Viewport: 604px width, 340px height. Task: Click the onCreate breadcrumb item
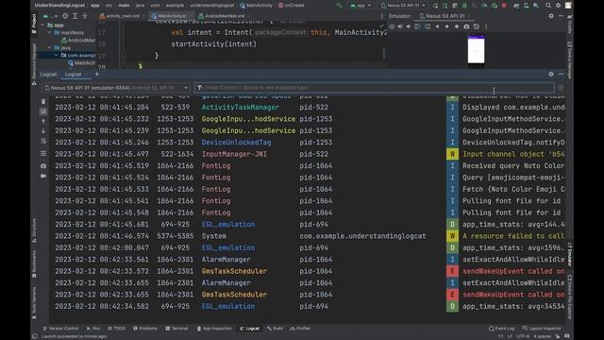(292, 6)
